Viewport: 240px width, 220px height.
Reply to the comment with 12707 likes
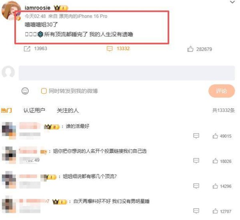196,211
